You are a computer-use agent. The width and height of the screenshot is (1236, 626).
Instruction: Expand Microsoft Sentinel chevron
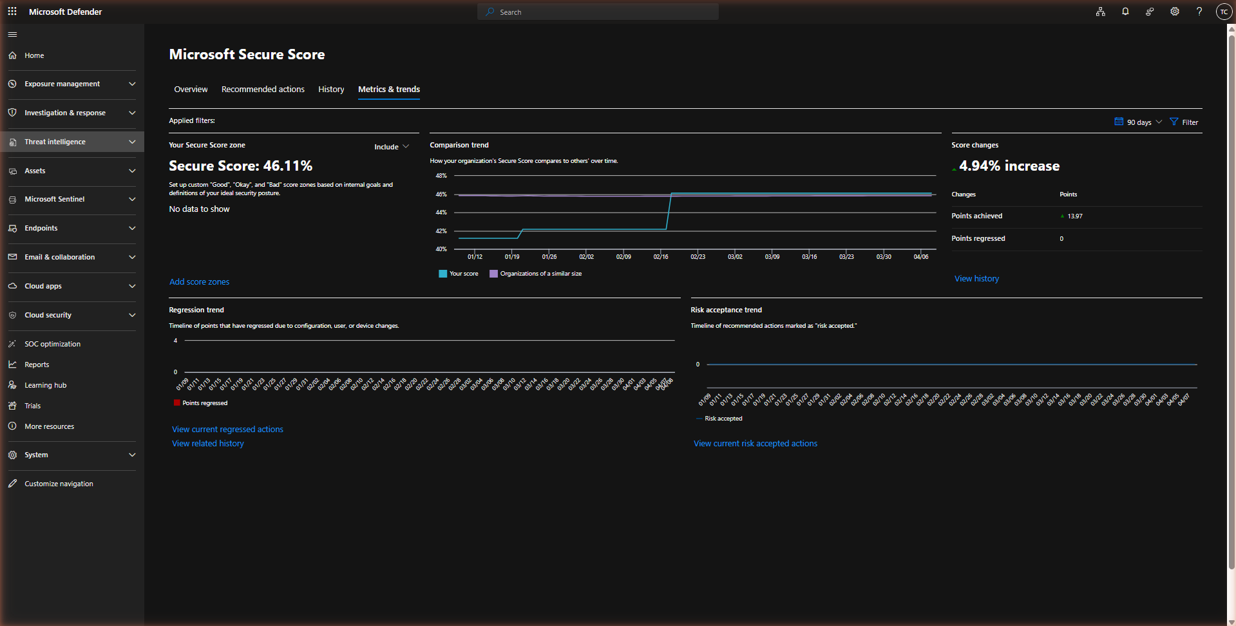coord(132,200)
